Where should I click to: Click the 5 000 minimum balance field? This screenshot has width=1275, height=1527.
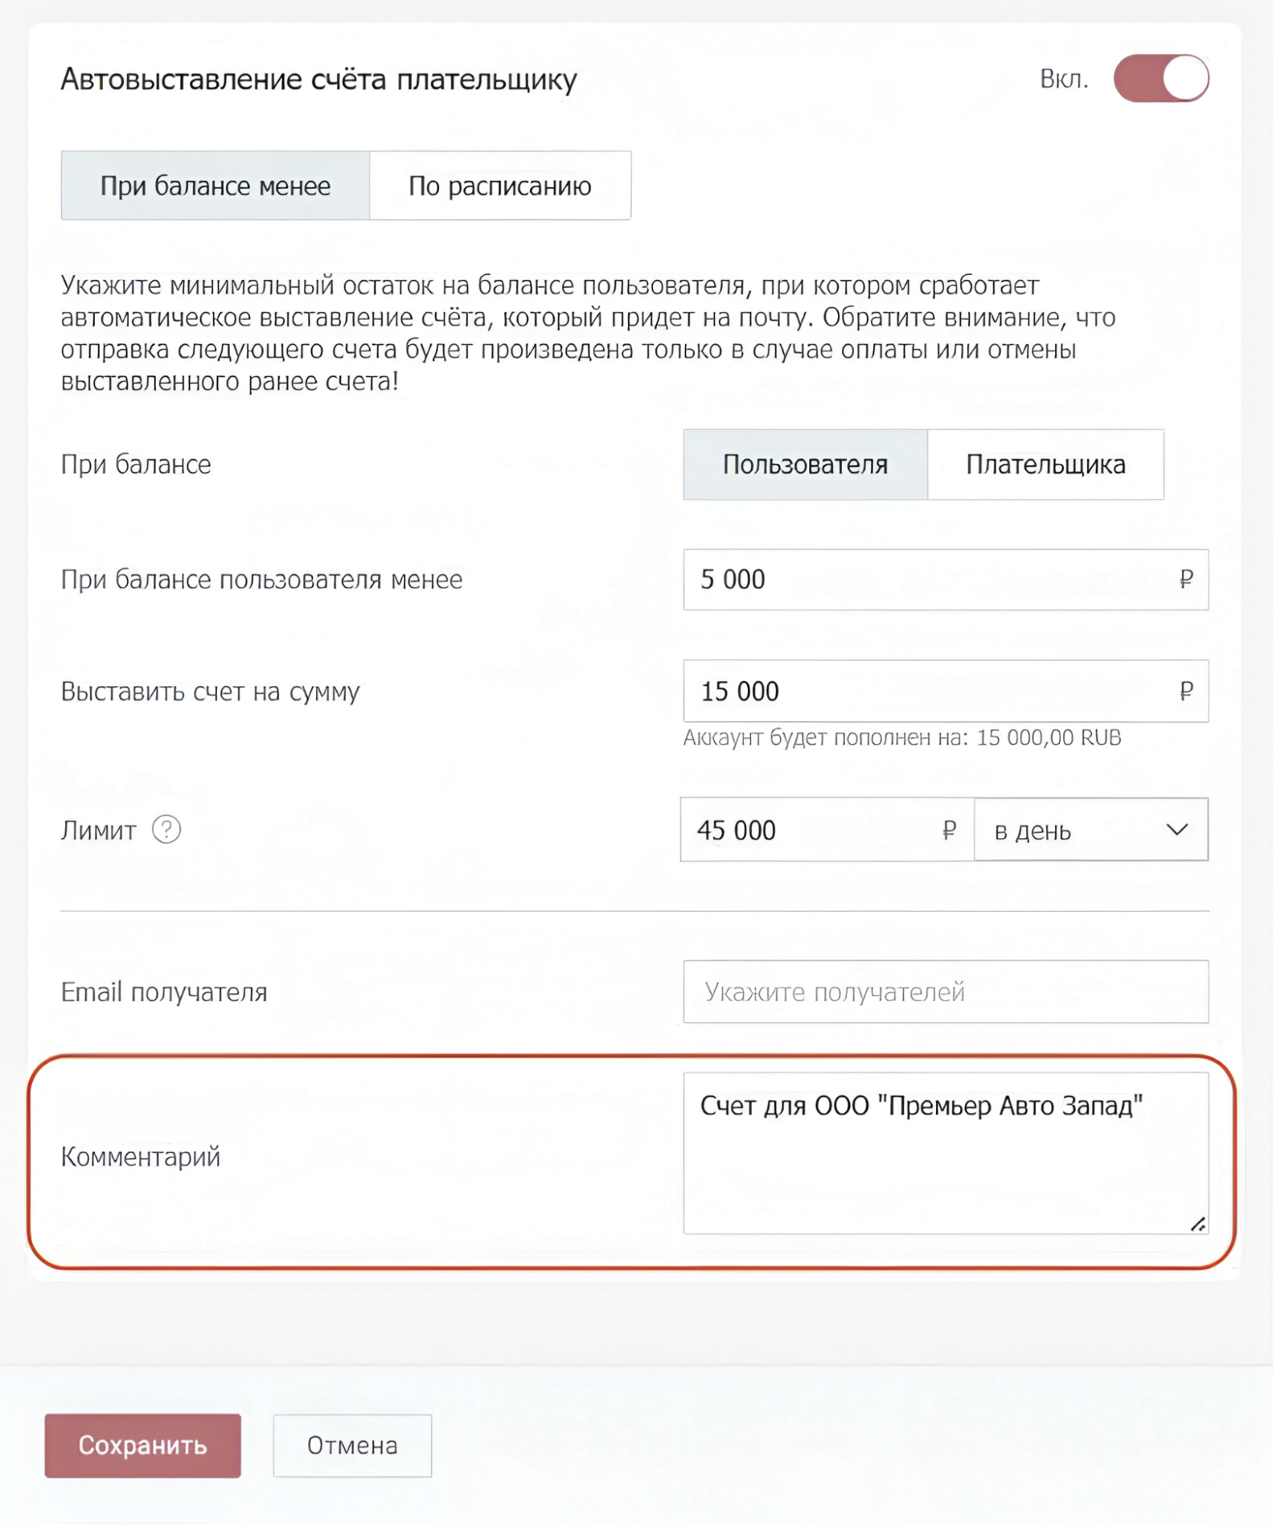[x=946, y=580]
